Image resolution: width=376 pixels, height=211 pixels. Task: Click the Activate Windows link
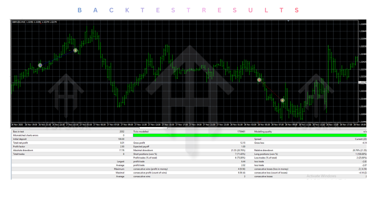(321, 176)
